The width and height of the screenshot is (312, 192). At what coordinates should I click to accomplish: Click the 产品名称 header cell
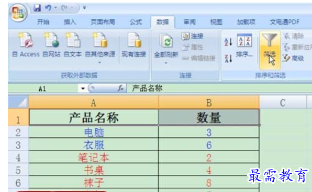click(94, 117)
